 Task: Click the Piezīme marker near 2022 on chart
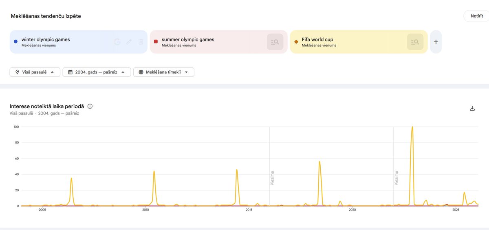pos(396,178)
